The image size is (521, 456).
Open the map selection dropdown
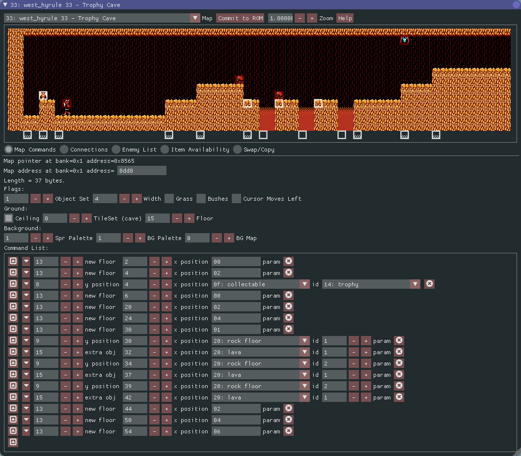(x=195, y=18)
